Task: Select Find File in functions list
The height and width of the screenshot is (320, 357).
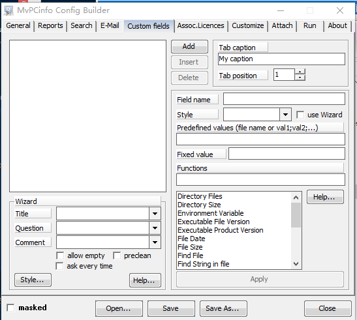Action: pyautogui.click(x=191, y=255)
